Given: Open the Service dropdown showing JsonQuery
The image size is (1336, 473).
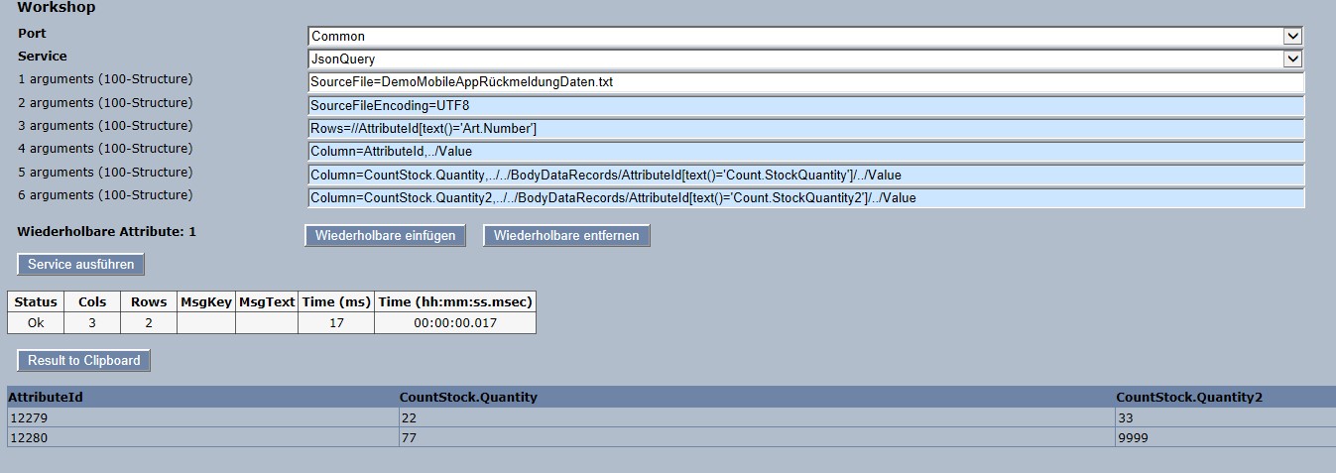Looking at the screenshot, I should coord(804,59).
